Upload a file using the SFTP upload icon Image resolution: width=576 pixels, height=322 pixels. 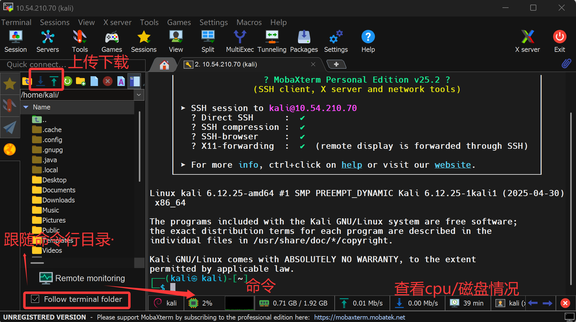(54, 81)
